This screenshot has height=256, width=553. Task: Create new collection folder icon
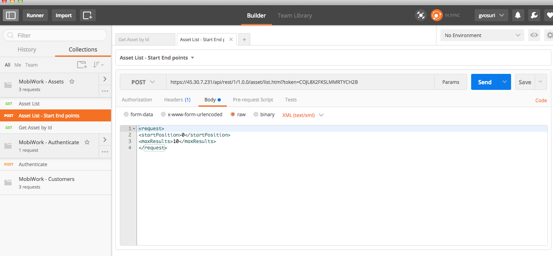pos(81,65)
